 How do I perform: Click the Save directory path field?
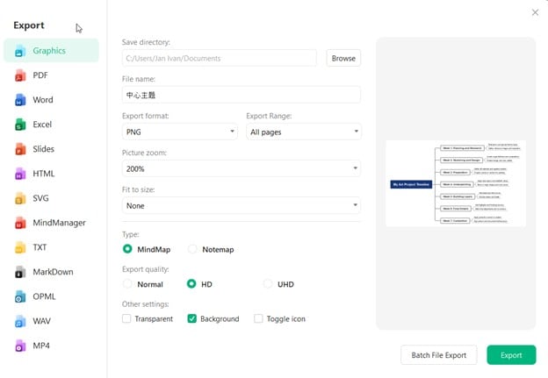click(220, 58)
